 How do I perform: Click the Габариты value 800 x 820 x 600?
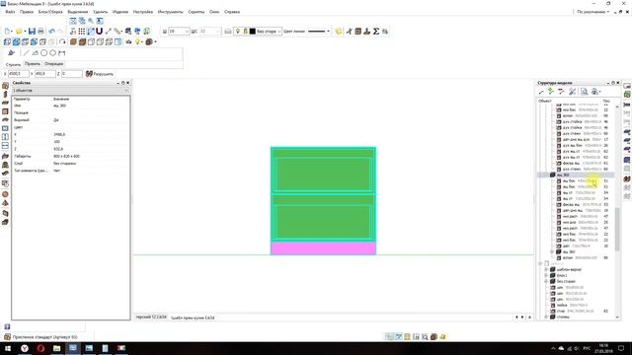(x=66, y=156)
